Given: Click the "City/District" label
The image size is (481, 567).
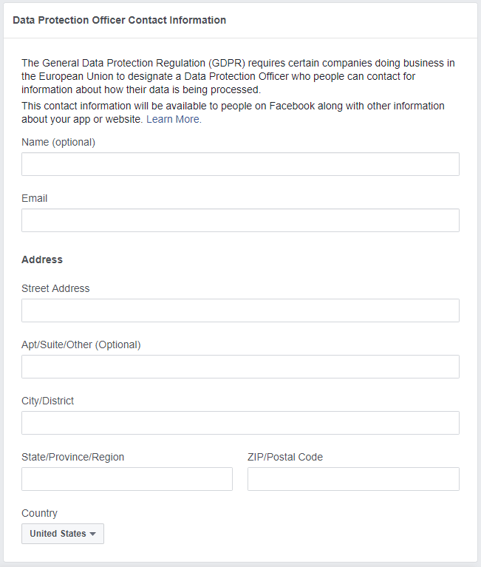Looking at the screenshot, I should 48,401.
